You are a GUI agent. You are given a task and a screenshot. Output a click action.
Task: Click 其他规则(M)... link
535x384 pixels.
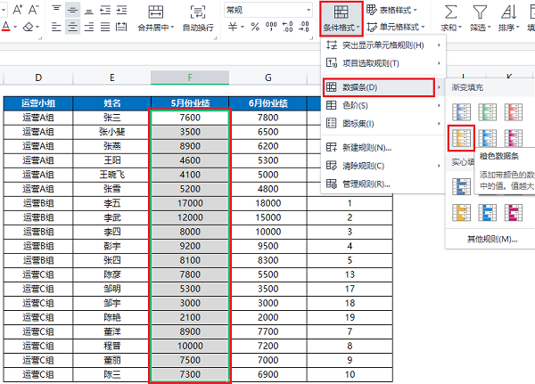tap(492, 239)
